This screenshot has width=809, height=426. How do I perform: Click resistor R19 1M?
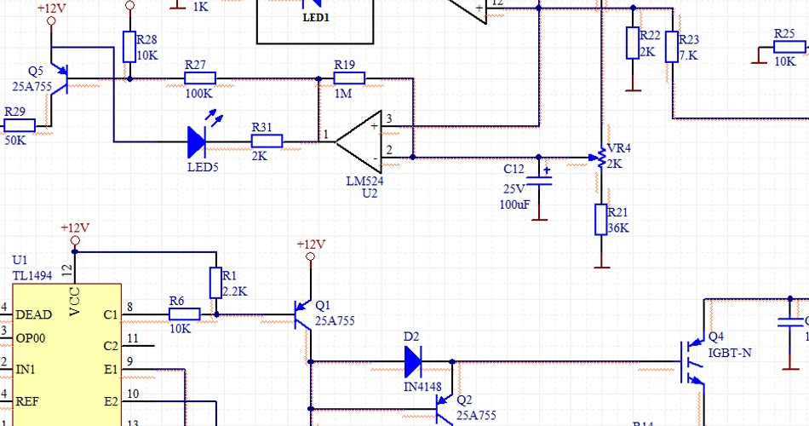click(x=349, y=78)
